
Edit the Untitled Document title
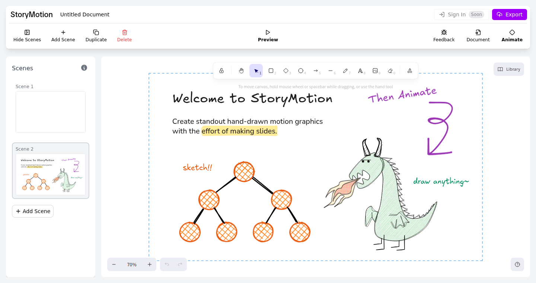click(x=85, y=15)
